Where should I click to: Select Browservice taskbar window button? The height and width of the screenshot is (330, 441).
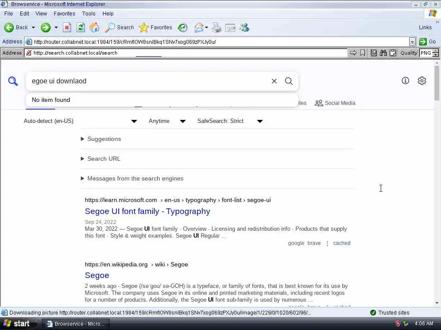pos(75,324)
